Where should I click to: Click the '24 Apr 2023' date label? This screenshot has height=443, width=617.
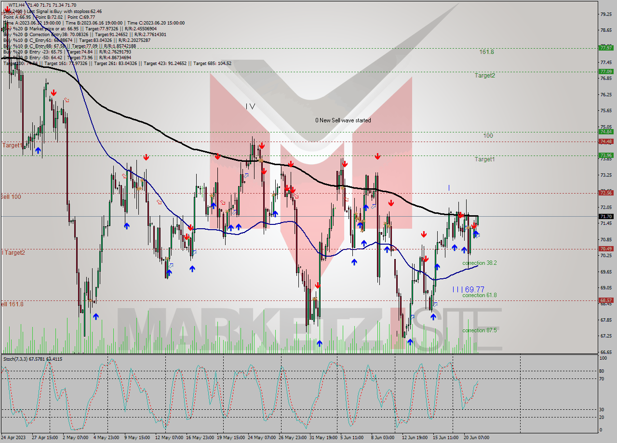13,438
